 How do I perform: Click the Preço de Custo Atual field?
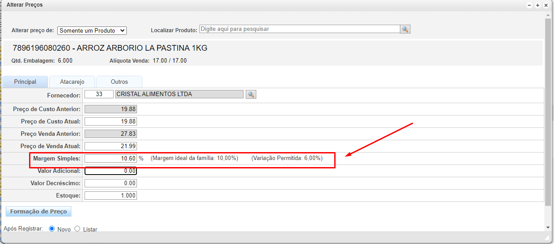[111, 121]
